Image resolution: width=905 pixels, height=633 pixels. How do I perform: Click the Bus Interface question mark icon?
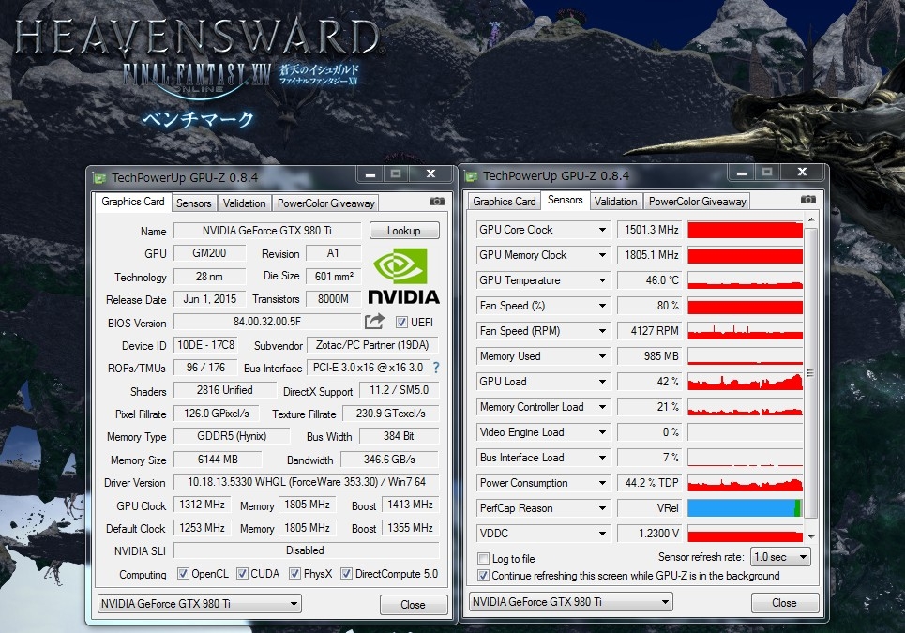(436, 367)
